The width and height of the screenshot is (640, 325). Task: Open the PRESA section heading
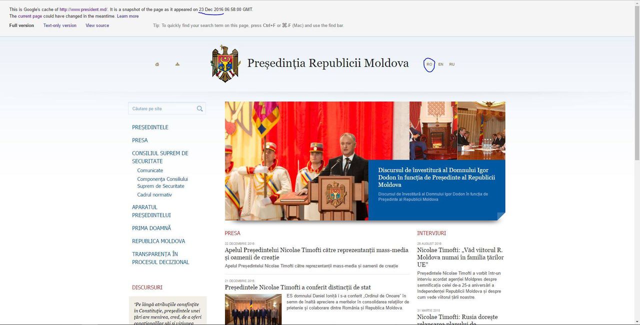(x=232, y=233)
